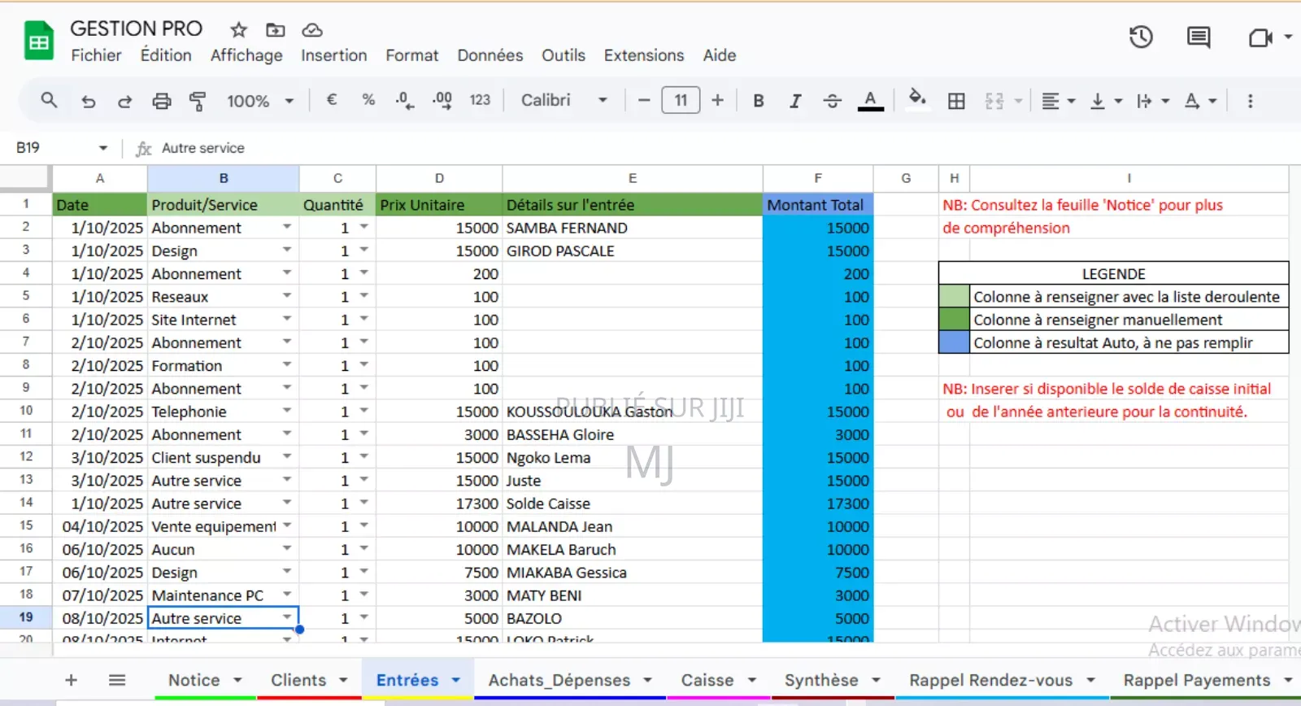Open the version history clock icon
The height and width of the screenshot is (706, 1301).
(x=1141, y=37)
